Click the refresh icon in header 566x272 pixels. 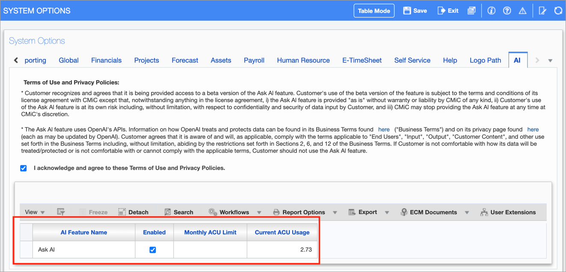558,11
